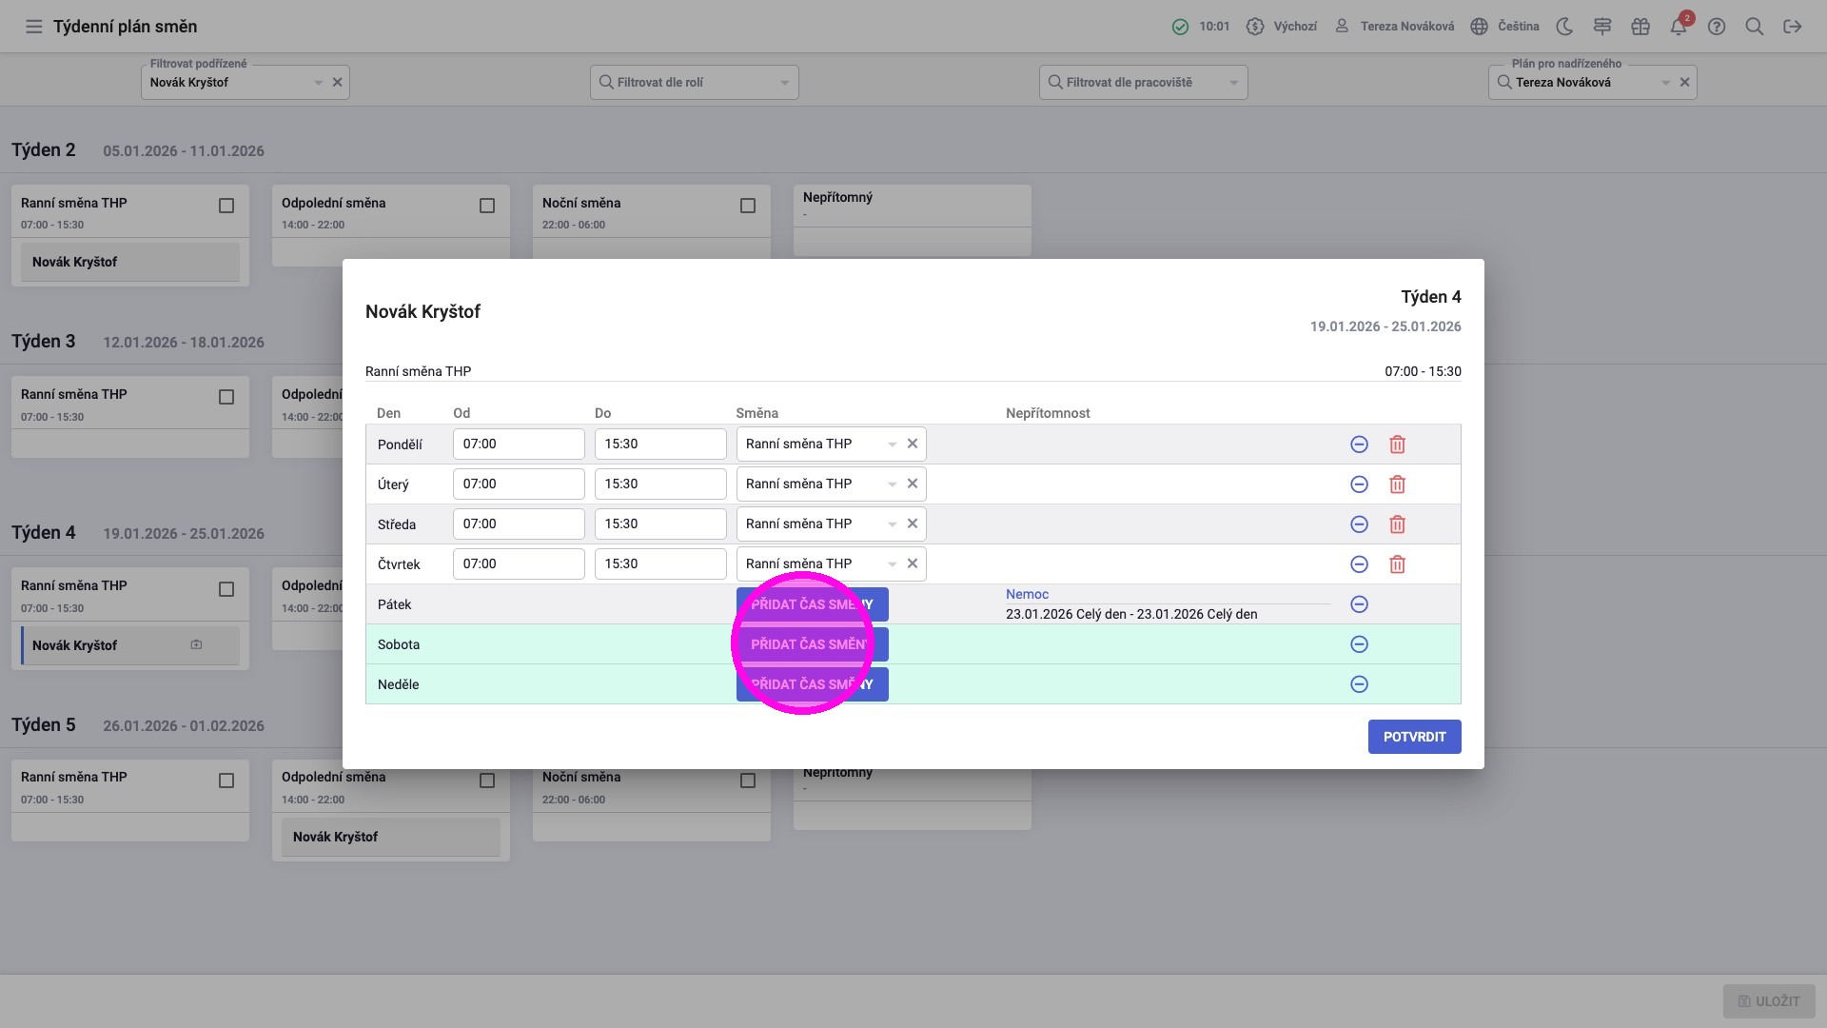Open the hamburger menu
The width and height of the screenshot is (1827, 1028).
click(x=34, y=27)
